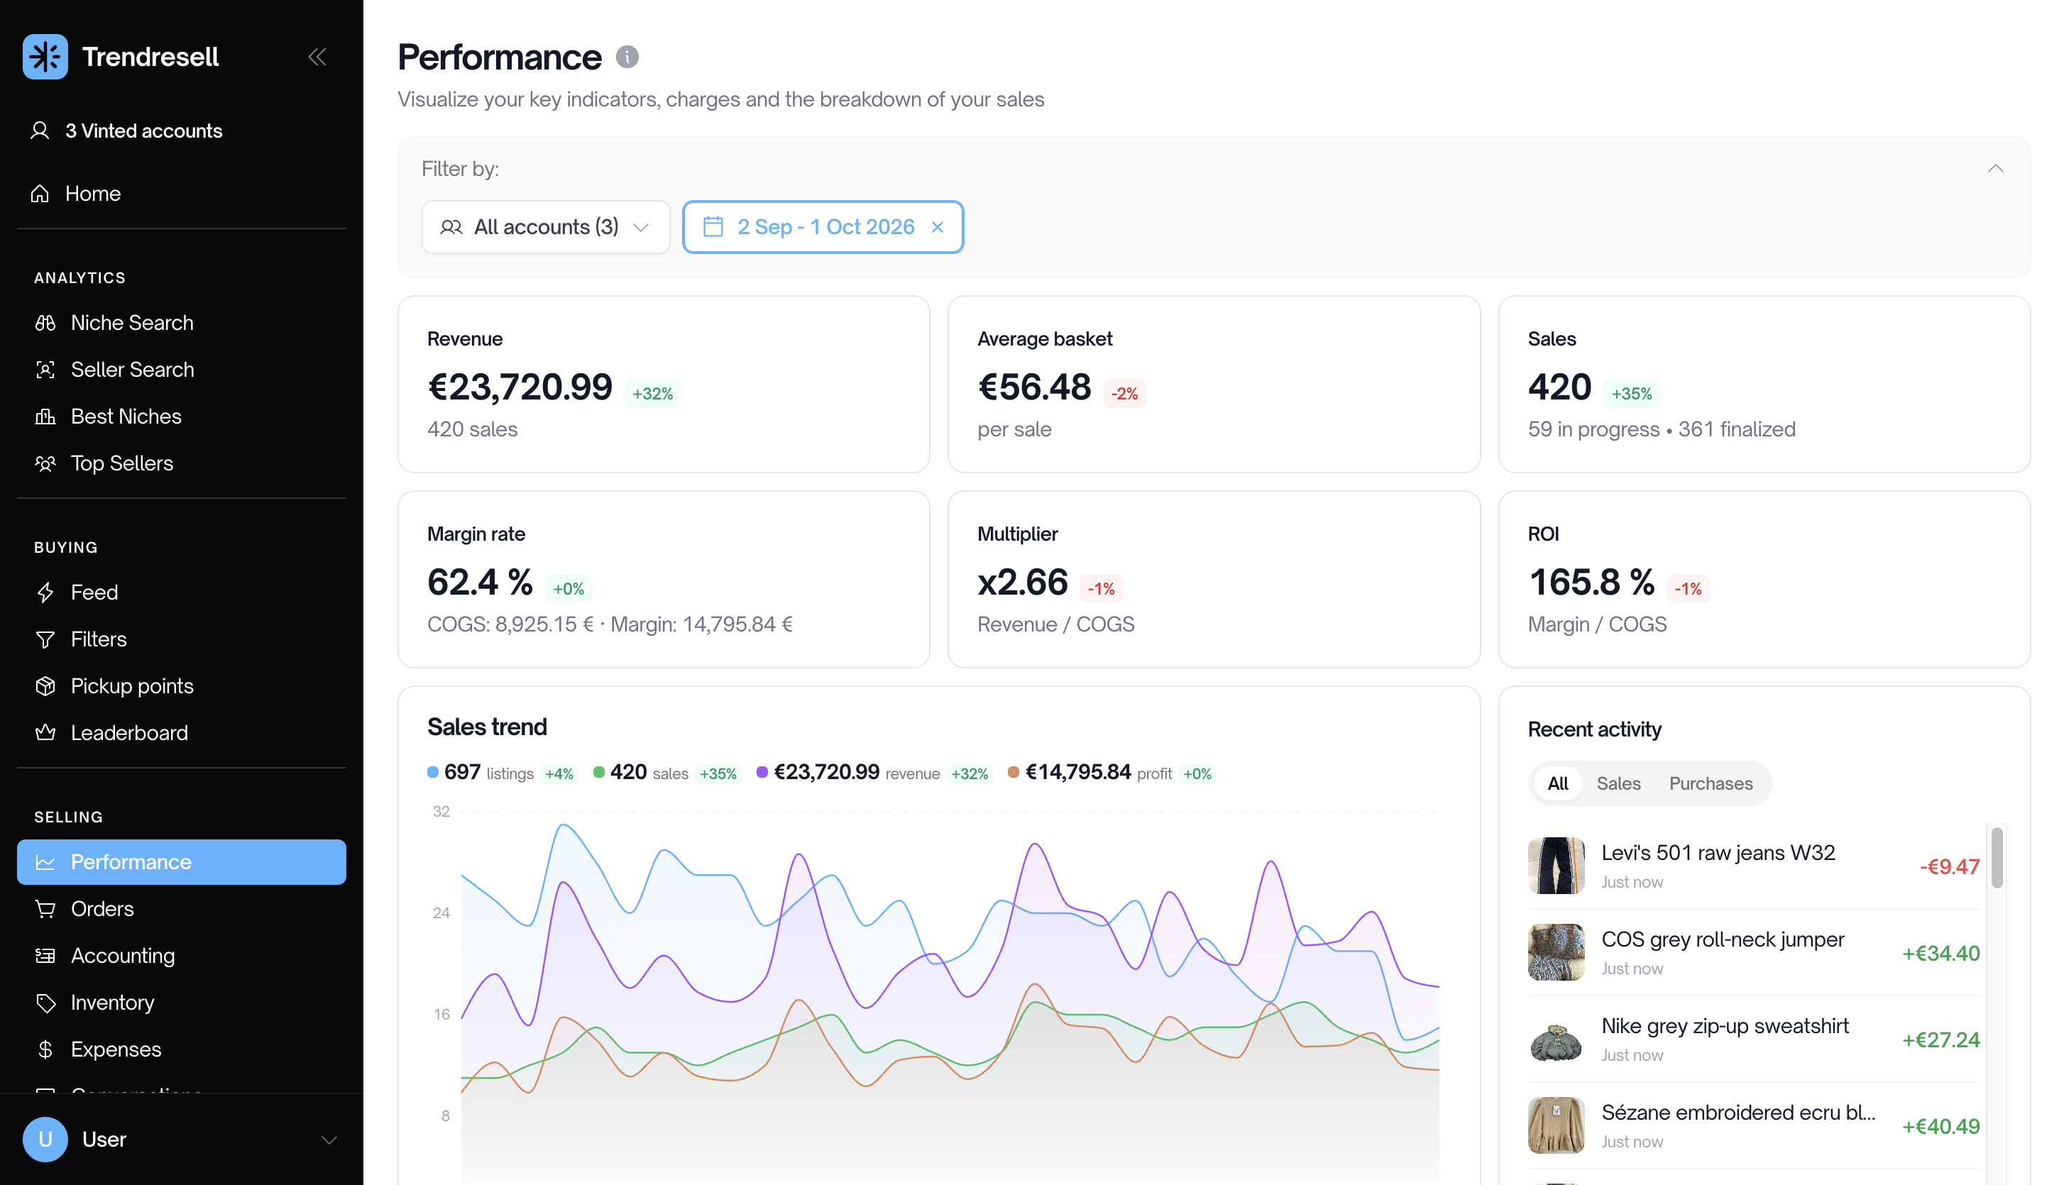The width and height of the screenshot is (2064, 1185).
Task: Open the 2 Sep - 1 Oct 2026 date picker
Action: (x=823, y=227)
